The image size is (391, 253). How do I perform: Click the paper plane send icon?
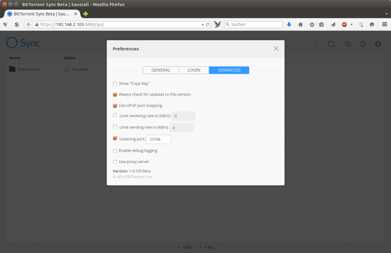tap(333, 25)
